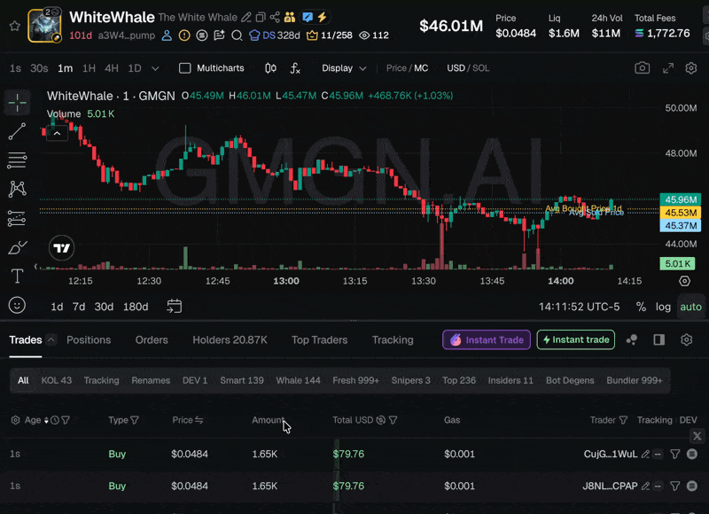Click the TradingView logo
The height and width of the screenshot is (514, 709).
click(61, 248)
